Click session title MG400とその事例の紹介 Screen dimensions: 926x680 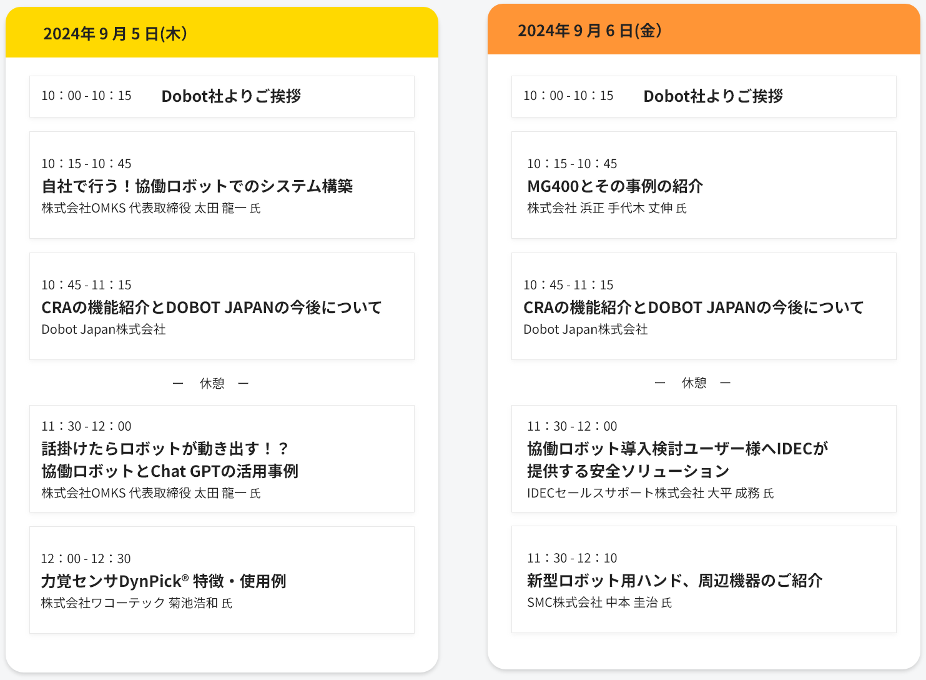615,186
